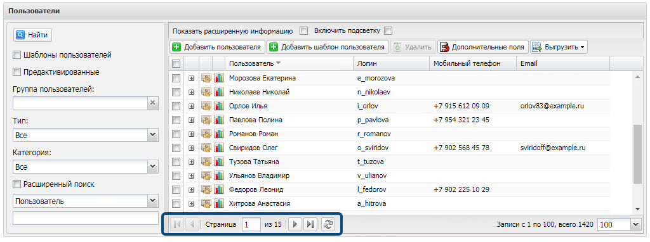Expand the Морозова Екатерина row
Image resolution: width=650 pixels, height=242 pixels.
(191, 78)
